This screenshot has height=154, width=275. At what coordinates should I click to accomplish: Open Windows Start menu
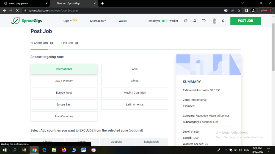tap(5, 150)
